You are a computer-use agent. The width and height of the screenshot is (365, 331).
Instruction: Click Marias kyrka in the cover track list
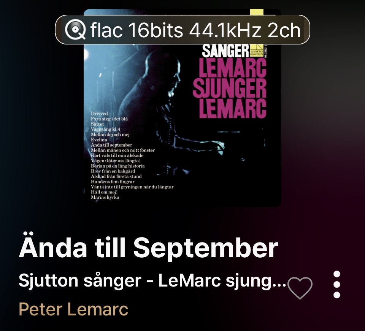point(105,198)
